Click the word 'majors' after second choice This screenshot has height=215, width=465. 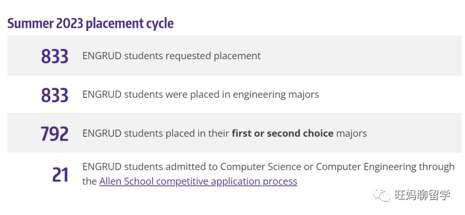351,133
